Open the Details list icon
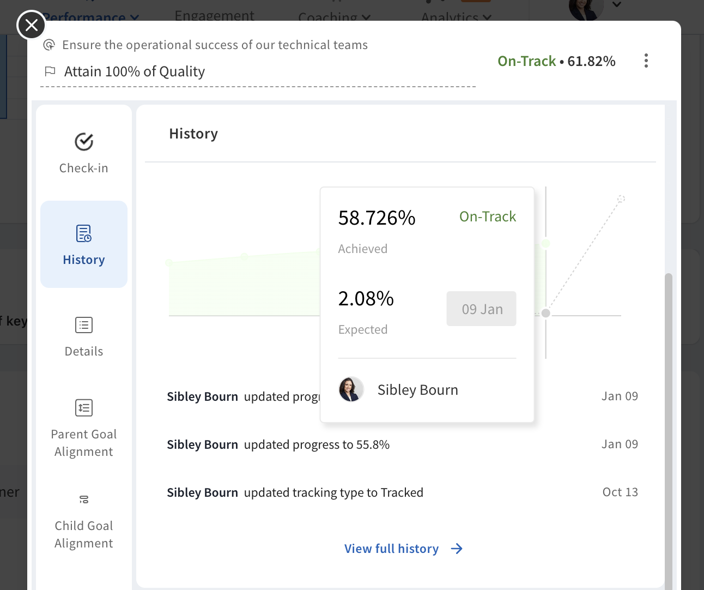The height and width of the screenshot is (590, 704). [84, 325]
